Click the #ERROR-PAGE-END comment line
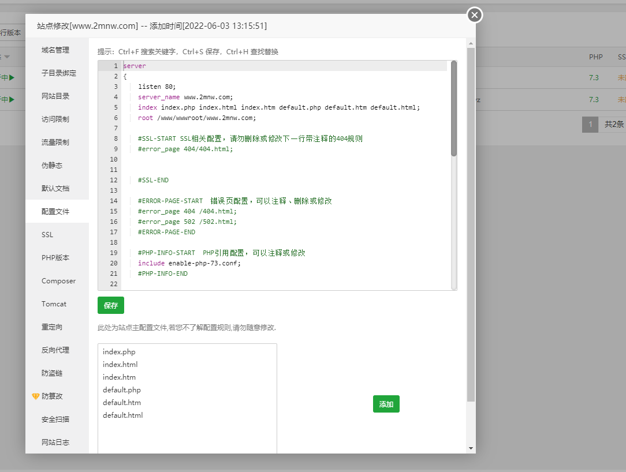The image size is (626, 472). coord(166,232)
